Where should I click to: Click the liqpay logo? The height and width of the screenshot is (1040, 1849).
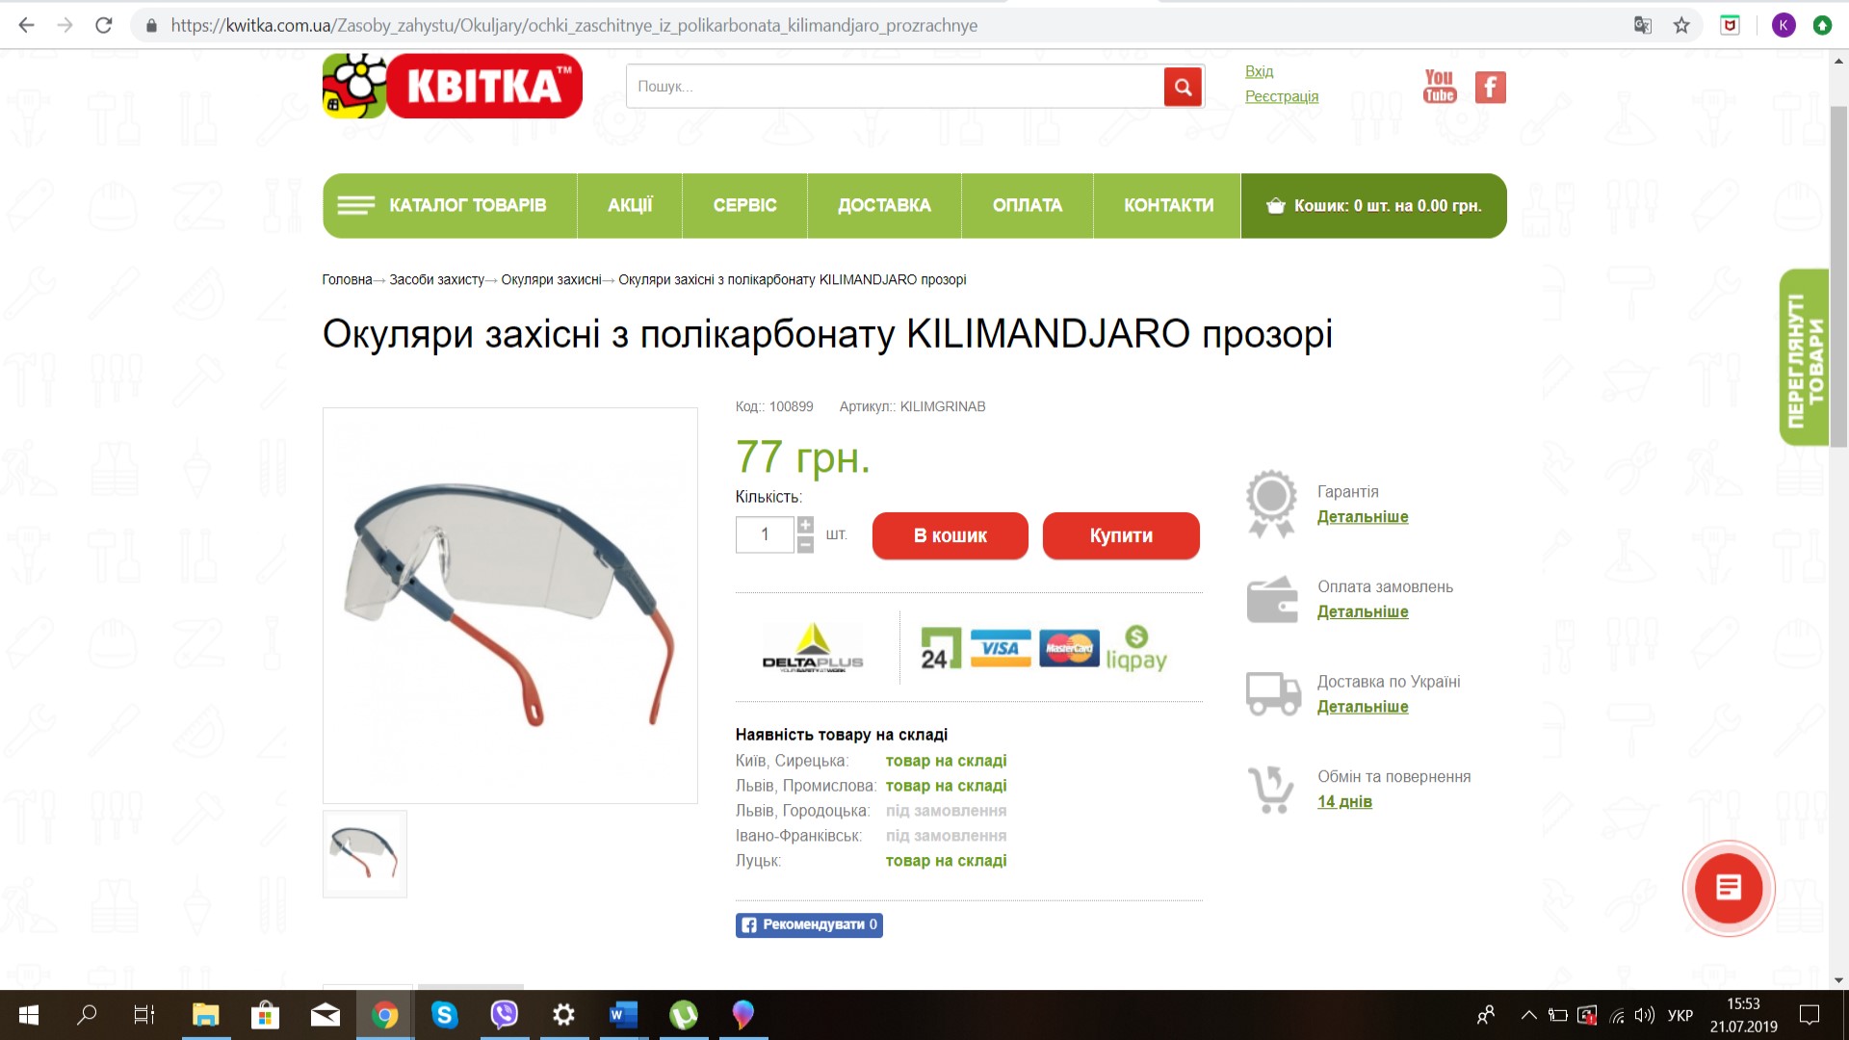(1136, 648)
